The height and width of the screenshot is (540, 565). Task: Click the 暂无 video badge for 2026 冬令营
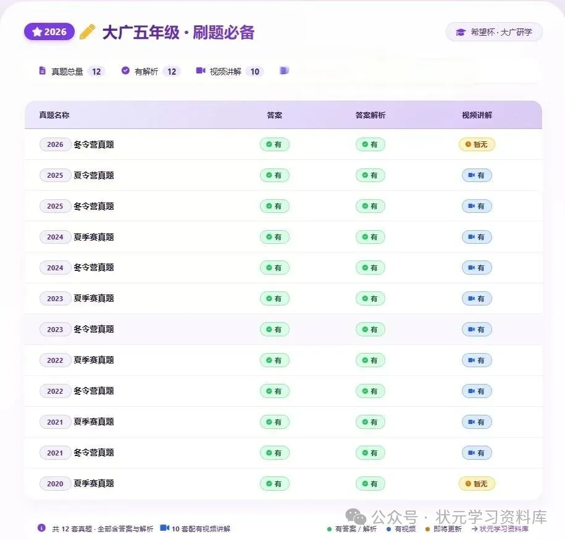click(x=477, y=144)
